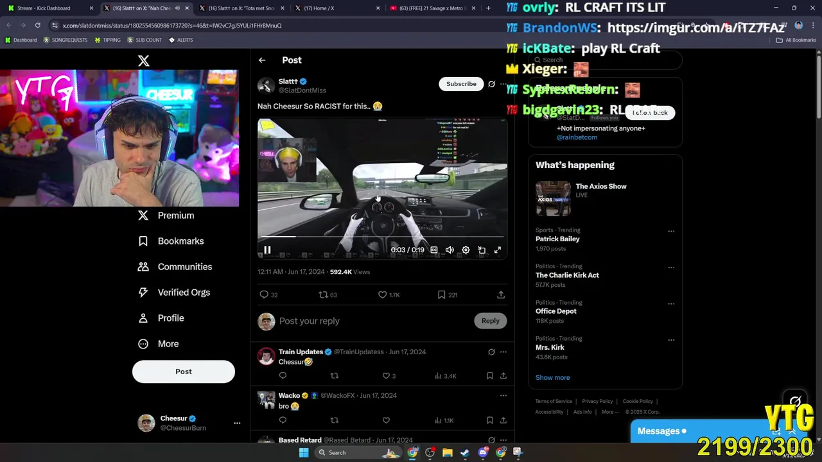Image resolution: width=822 pixels, height=462 pixels.
Task: Switch to 21 Savage x Metro YouTube tab
Action: click(x=432, y=8)
